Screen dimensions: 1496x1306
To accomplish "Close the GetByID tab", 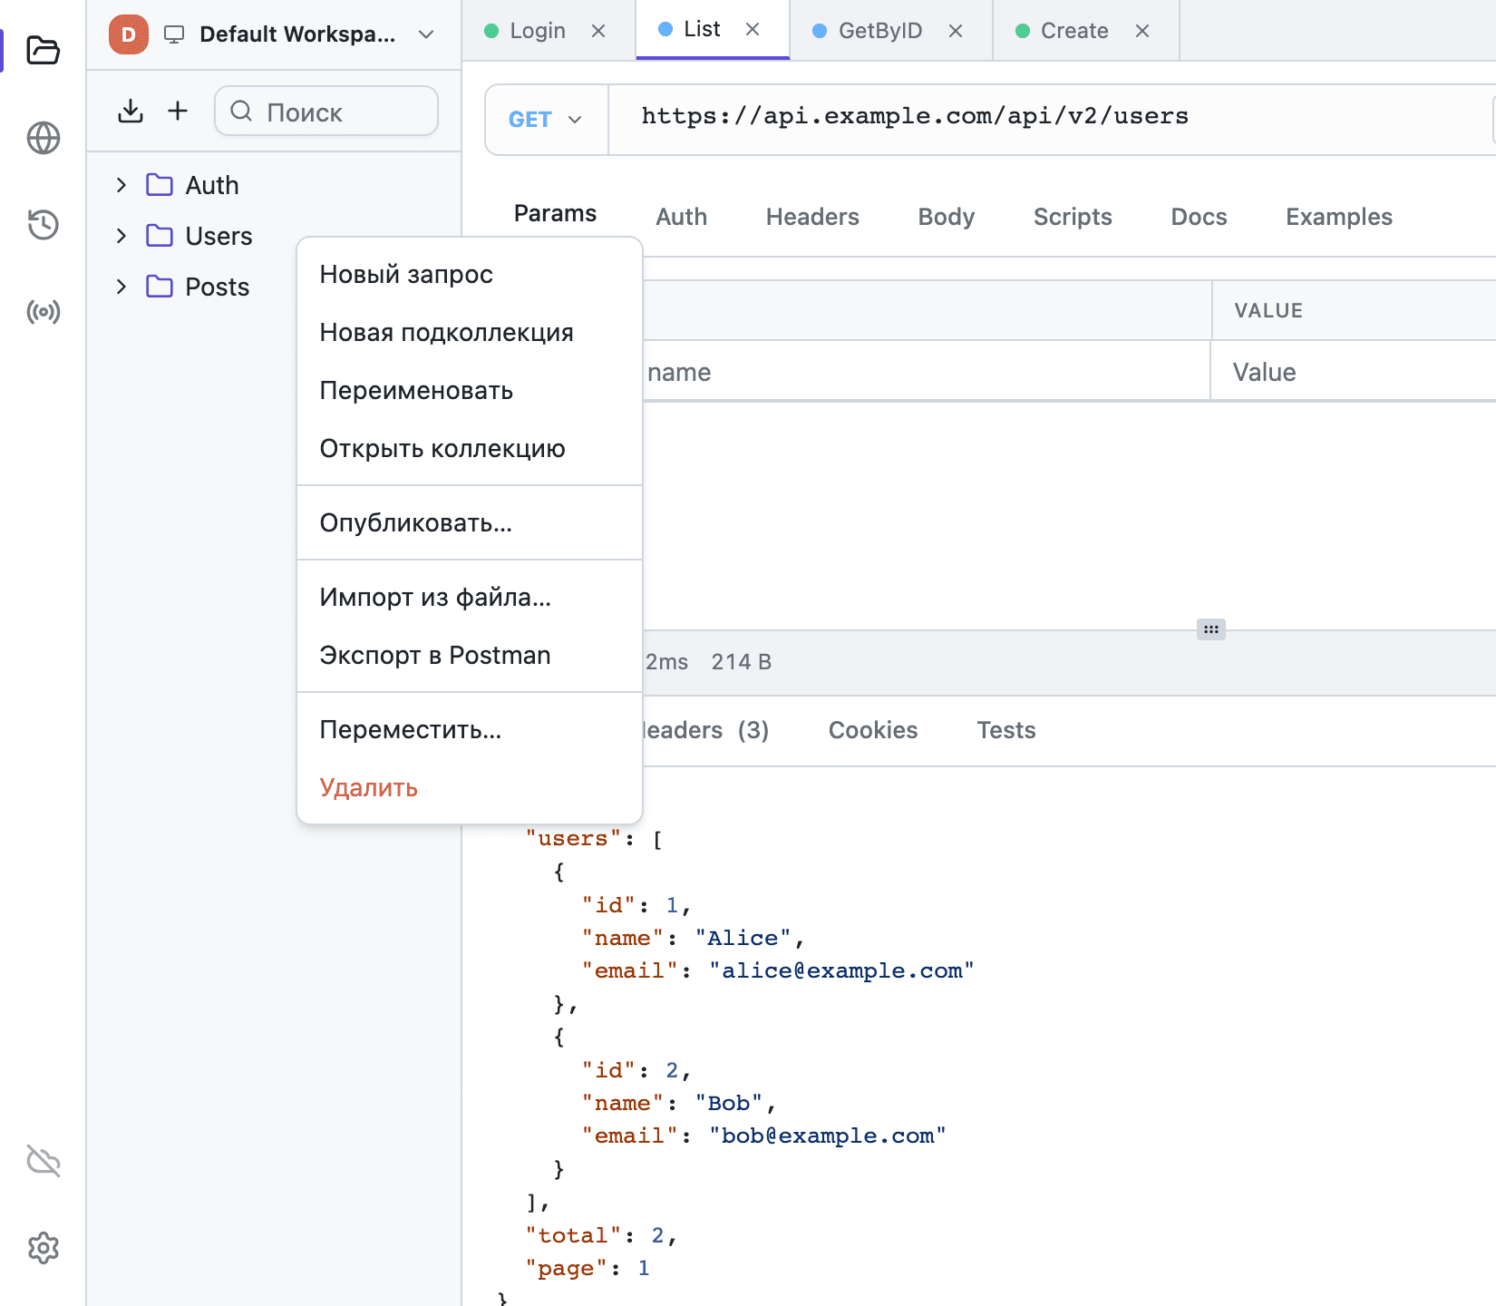I will pos(956,31).
